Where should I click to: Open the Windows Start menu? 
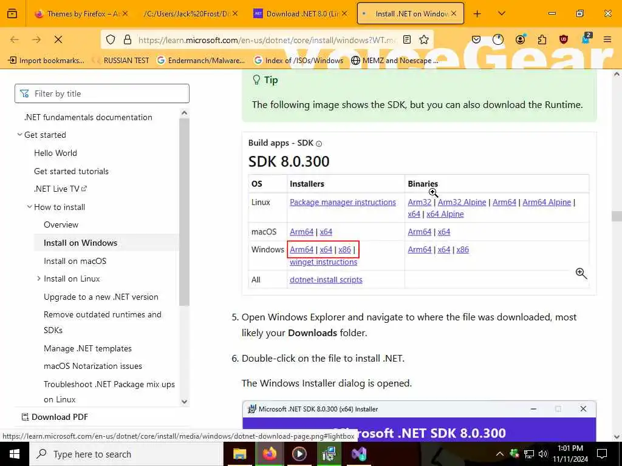point(15,454)
